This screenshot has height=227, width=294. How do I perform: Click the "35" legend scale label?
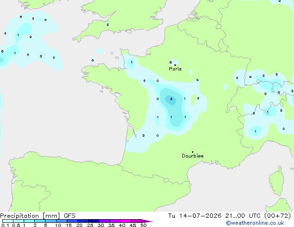111,225
